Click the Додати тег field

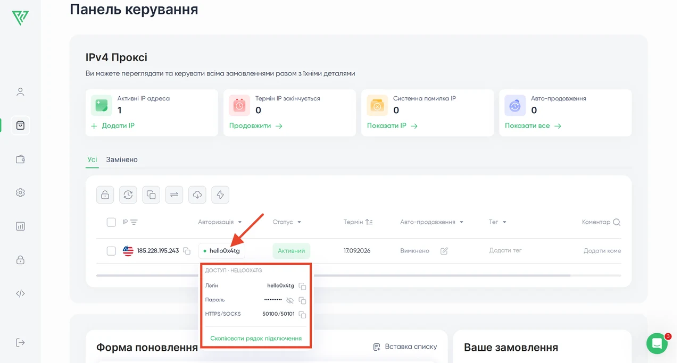(x=505, y=251)
